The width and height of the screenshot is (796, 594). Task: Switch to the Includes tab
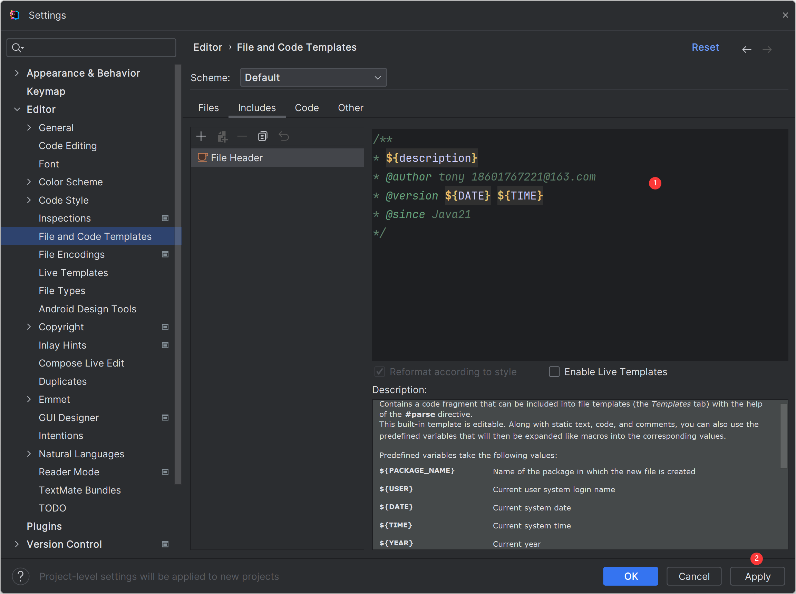pyautogui.click(x=257, y=108)
